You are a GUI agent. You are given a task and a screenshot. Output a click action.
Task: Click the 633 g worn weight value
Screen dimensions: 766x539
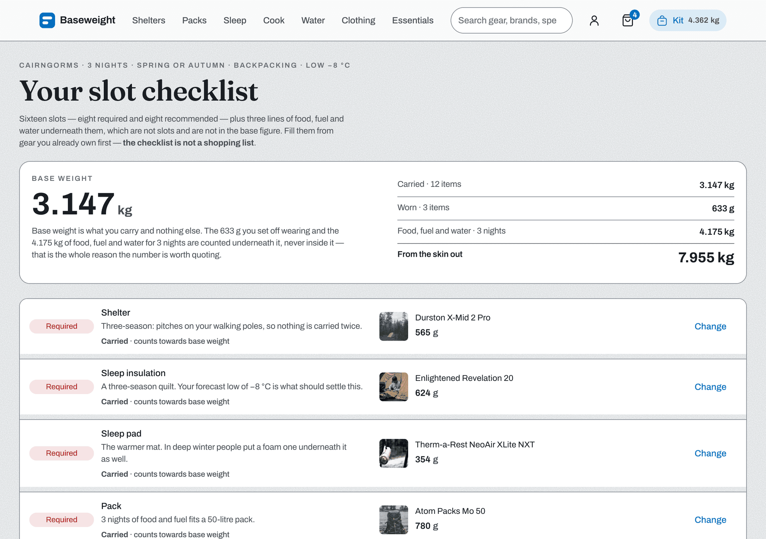point(723,208)
